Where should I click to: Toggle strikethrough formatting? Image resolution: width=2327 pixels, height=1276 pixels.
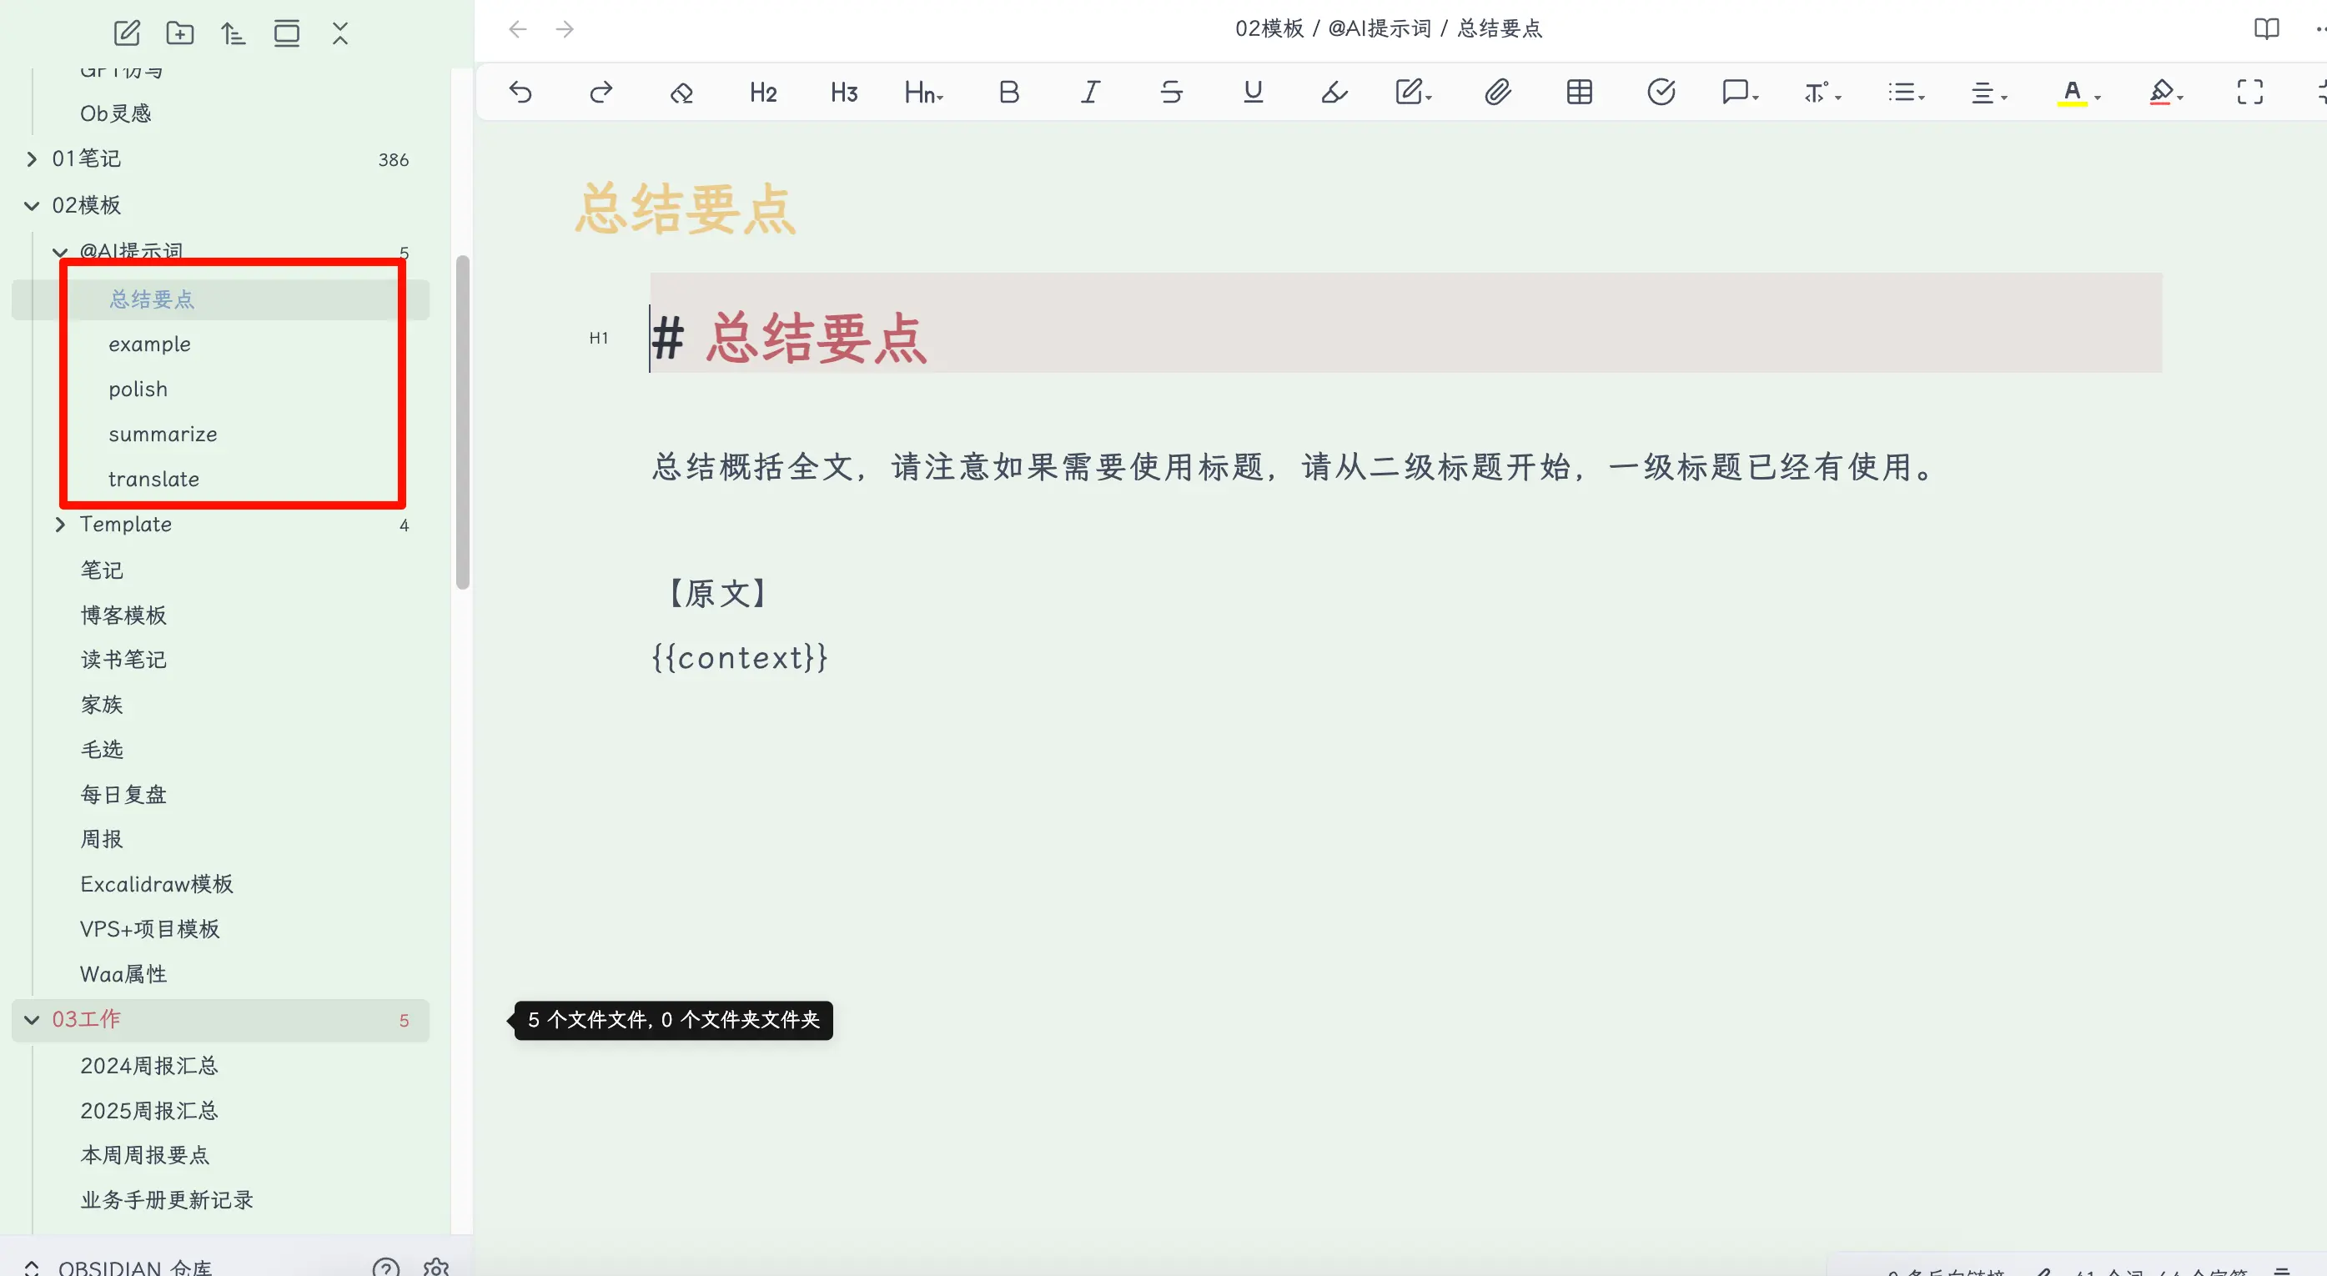(1171, 92)
